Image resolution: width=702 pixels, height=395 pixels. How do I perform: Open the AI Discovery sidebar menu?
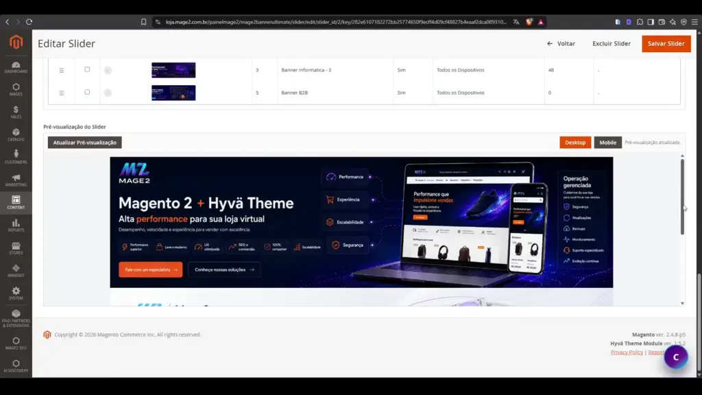16,366
